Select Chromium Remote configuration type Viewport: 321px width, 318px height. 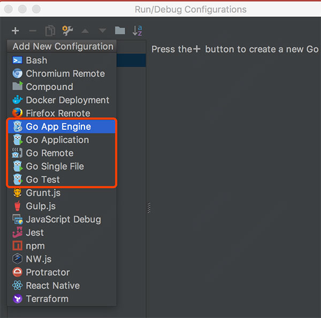(62, 74)
